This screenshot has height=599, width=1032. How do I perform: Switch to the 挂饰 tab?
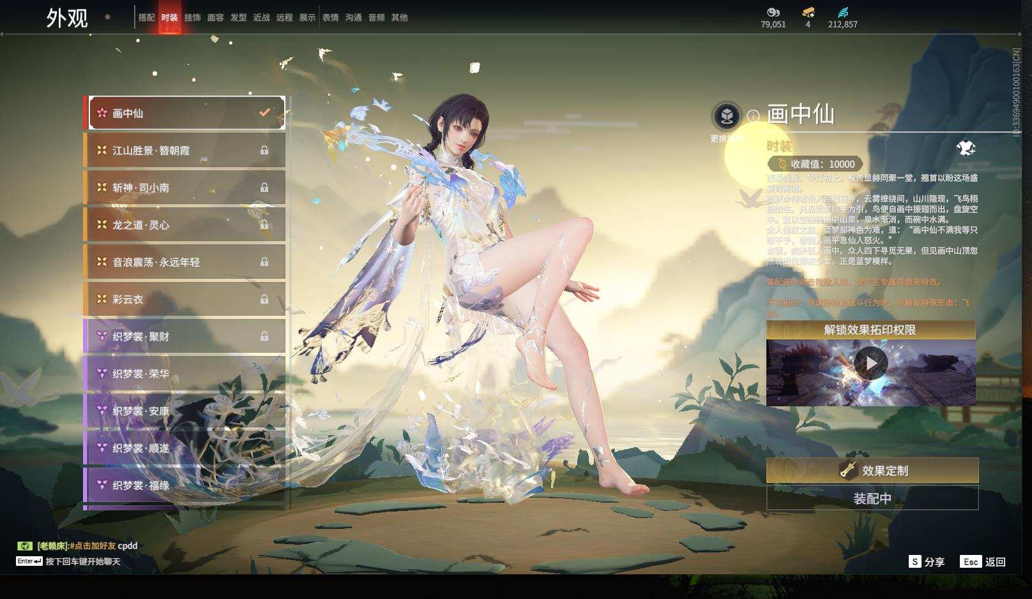point(192,18)
